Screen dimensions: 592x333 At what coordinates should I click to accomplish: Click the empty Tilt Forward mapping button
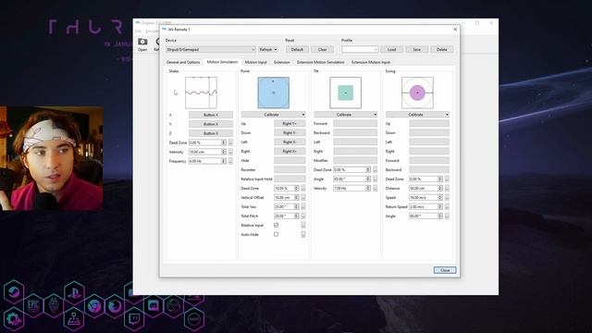point(355,123)
